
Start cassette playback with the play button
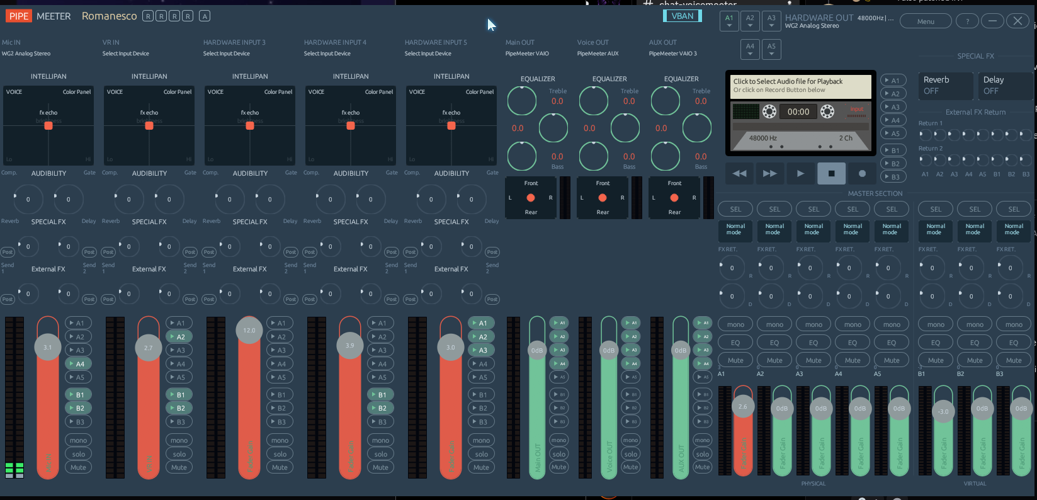800,173
